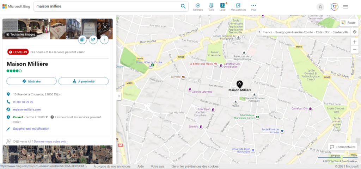Close the Maison Millière info card
Viewport: 361px width, 169px height.
coord(105,27)
